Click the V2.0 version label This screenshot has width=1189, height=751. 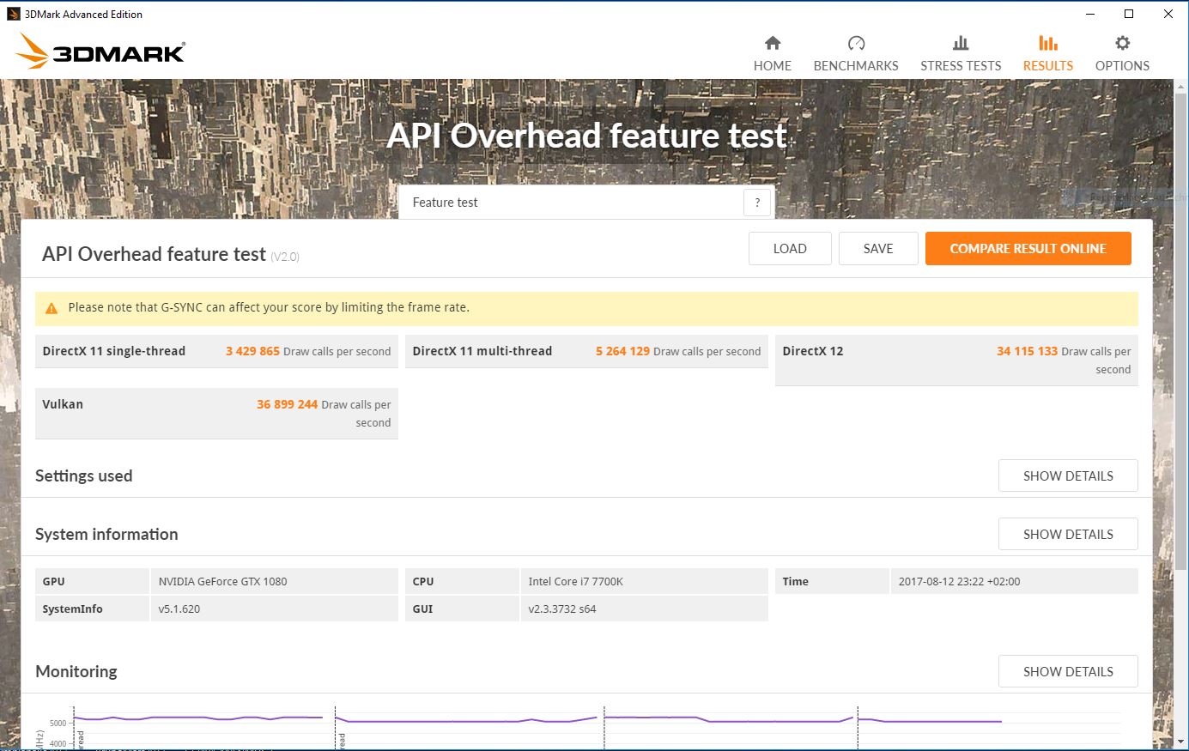pyautogui.click(x=285, y=257)
